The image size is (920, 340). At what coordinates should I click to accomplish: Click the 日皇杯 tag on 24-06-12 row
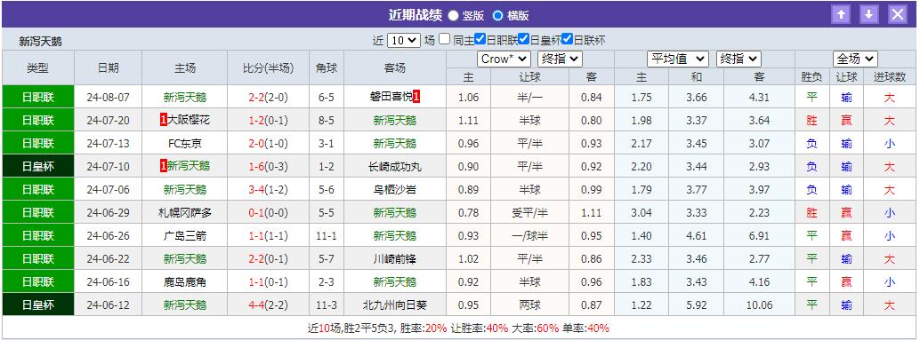(x=38, y=304)
